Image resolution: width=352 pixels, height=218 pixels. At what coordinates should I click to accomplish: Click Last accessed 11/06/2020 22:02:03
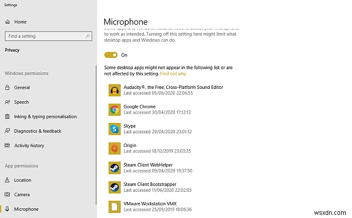click(157, 190)
